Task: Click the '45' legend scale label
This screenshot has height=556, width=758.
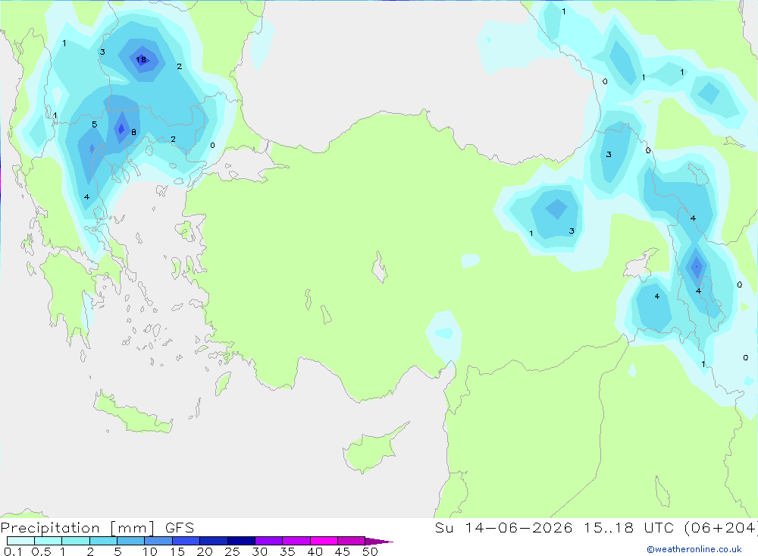Action: pyautogui.click(x=343, y=551)
